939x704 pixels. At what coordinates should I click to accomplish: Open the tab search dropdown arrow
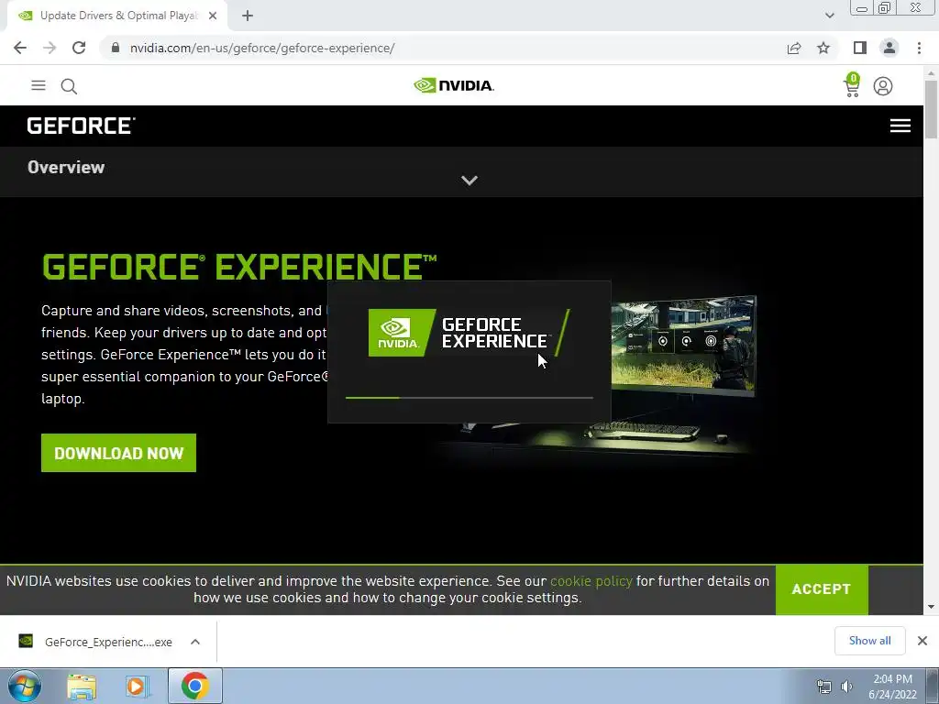click(x=829, y=16)
